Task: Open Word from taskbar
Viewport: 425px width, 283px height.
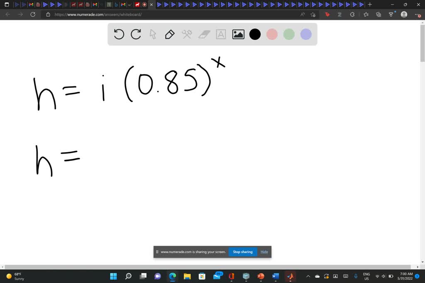Action: [276, 276]
